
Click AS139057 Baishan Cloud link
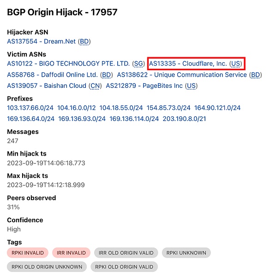(x=47, y=85)
